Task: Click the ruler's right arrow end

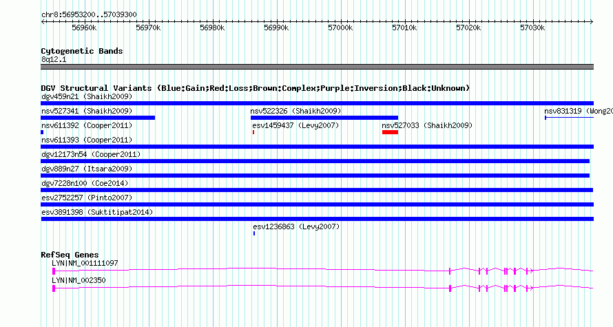Action: [x=592, y=22]
